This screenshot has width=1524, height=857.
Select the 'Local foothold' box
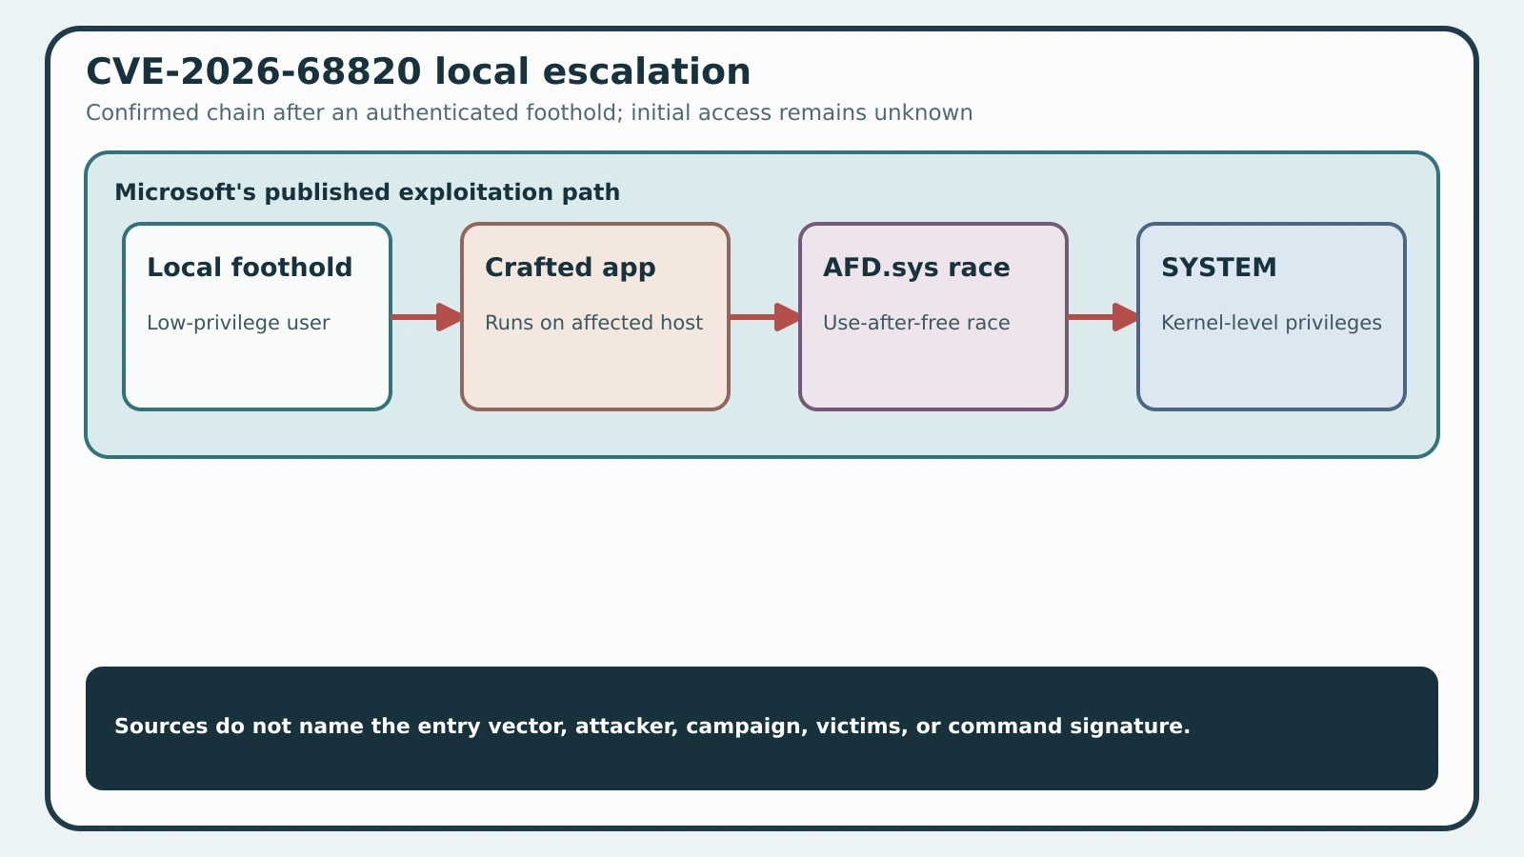pyautogui.click(x=257, y=317)
